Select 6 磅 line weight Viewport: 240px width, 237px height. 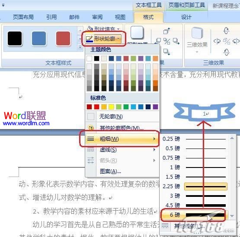pyautogui.click(x=194, y=215)
